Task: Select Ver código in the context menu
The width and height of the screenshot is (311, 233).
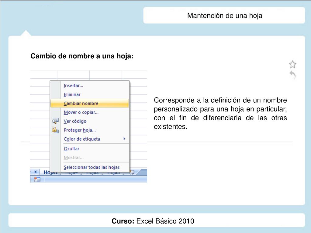Action: [x=90, y=121]
